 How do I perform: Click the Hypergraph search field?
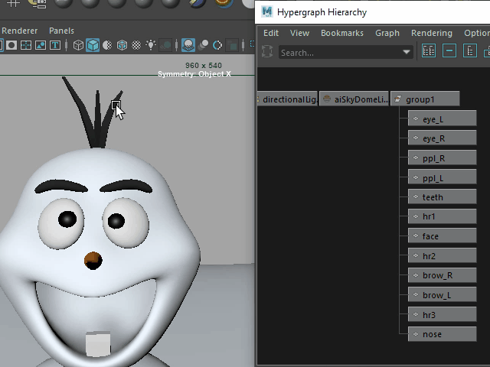(337, 53)
